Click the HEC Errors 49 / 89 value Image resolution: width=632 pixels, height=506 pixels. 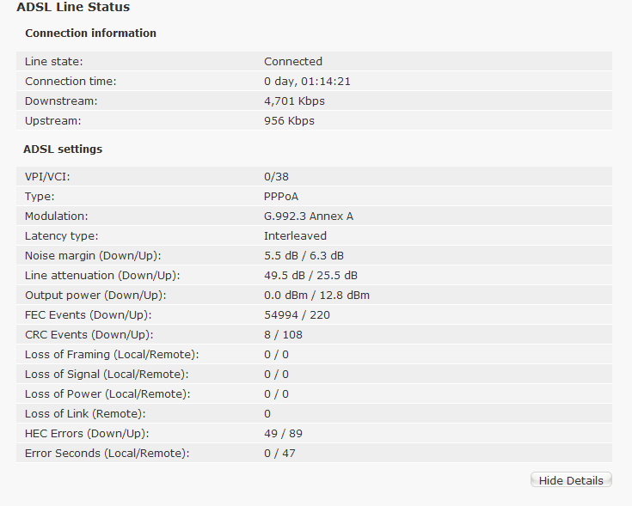tap(283, 434)
